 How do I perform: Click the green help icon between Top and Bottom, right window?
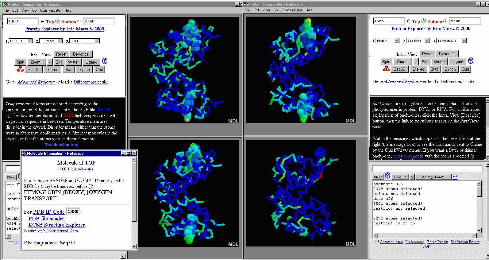[x=424, y=21]
